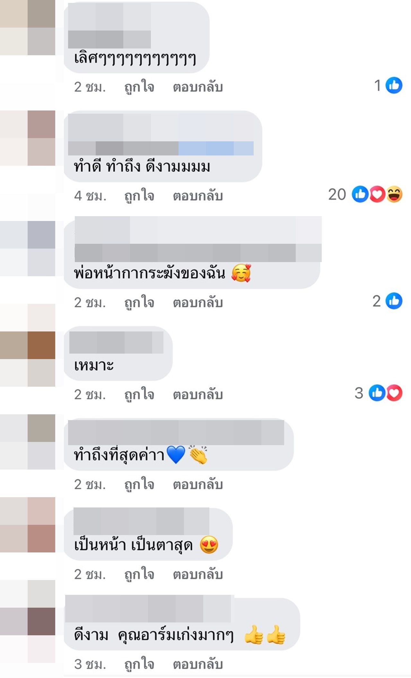
Task: Click the like reaction icon on เลิศๆๆๆ comment
Action: (394, 85)
